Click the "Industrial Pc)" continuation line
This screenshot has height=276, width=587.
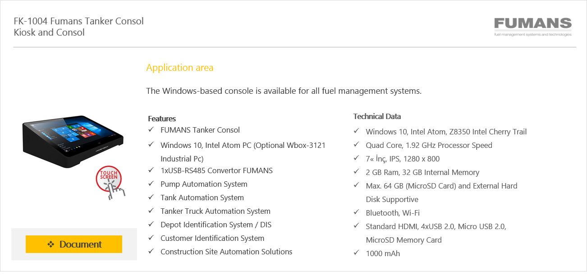tap(182, 159)
